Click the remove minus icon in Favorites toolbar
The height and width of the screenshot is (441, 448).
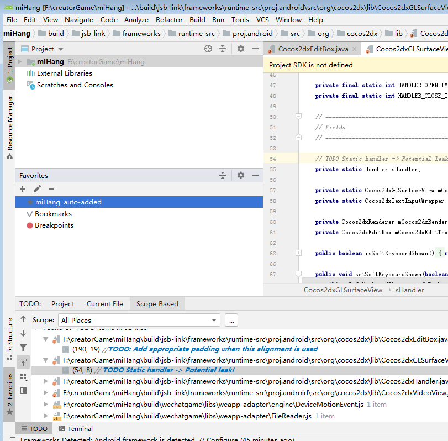pos(51,189)
